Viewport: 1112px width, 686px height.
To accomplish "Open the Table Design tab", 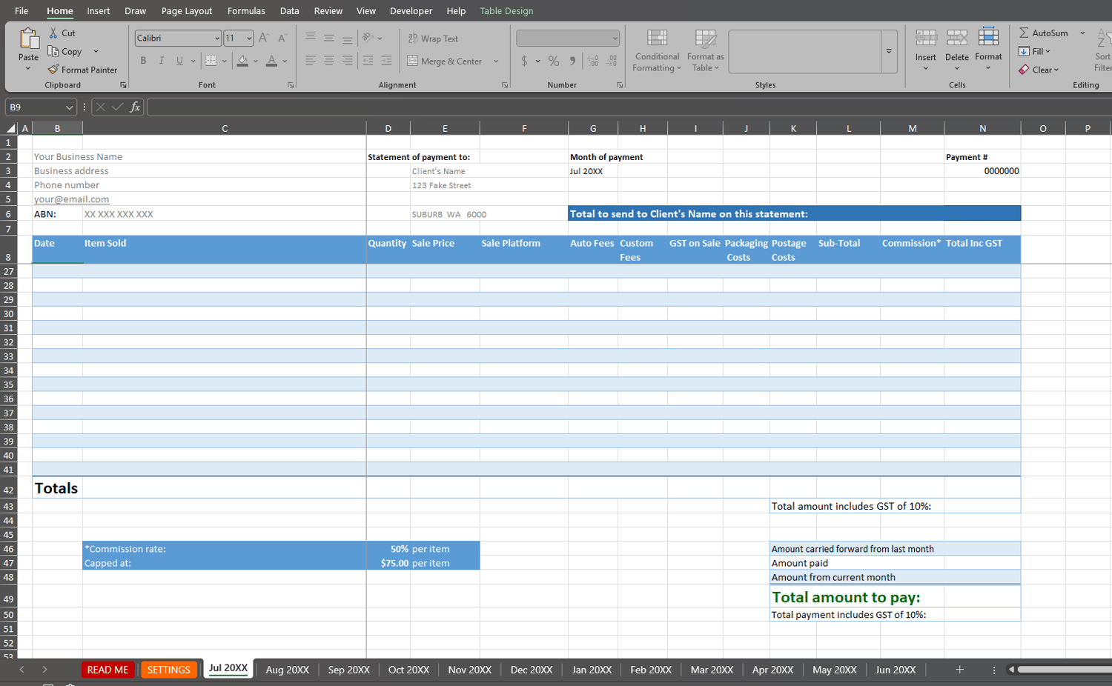I will pos(506,11).
